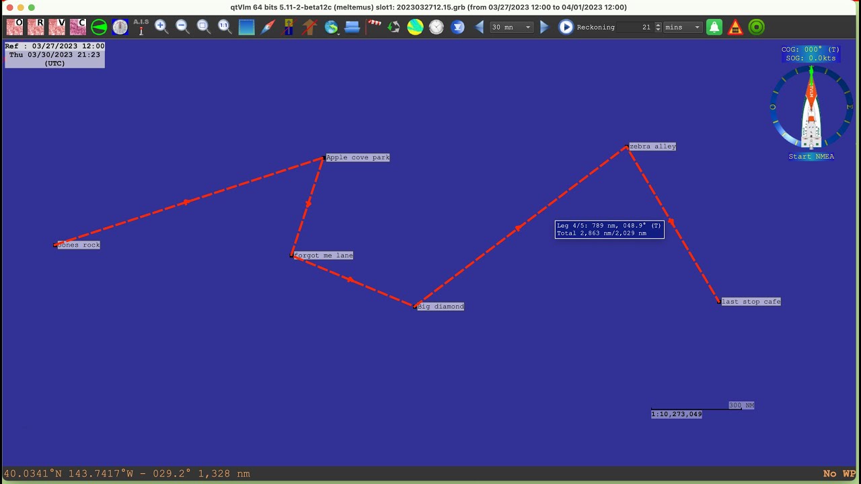Select the blue selection rectangle tool

point(246,27)
